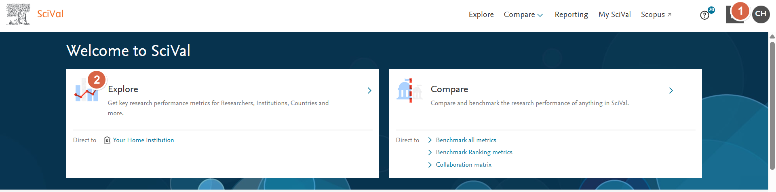Viewport: 776px width, 192px height.
Task: Click the scrollbar up arrow
Action: 772,36
